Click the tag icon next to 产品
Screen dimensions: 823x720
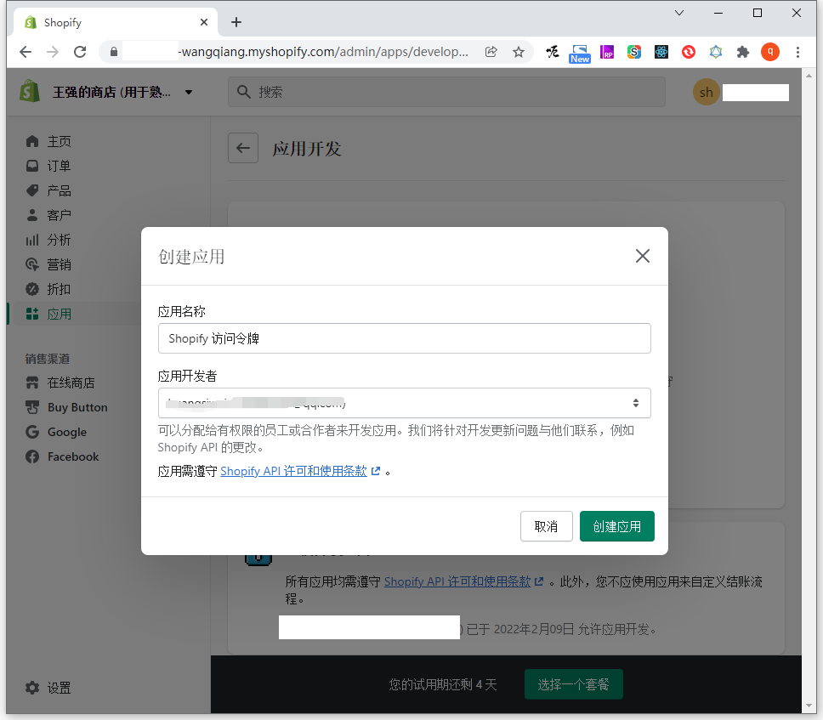[32, 190]
